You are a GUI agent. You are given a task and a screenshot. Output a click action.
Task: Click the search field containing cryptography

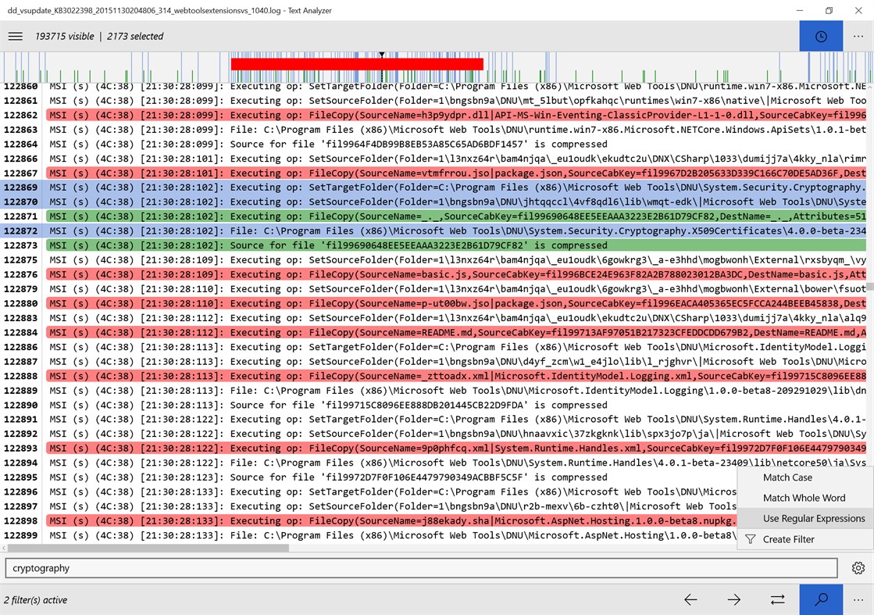click(422, 568)
